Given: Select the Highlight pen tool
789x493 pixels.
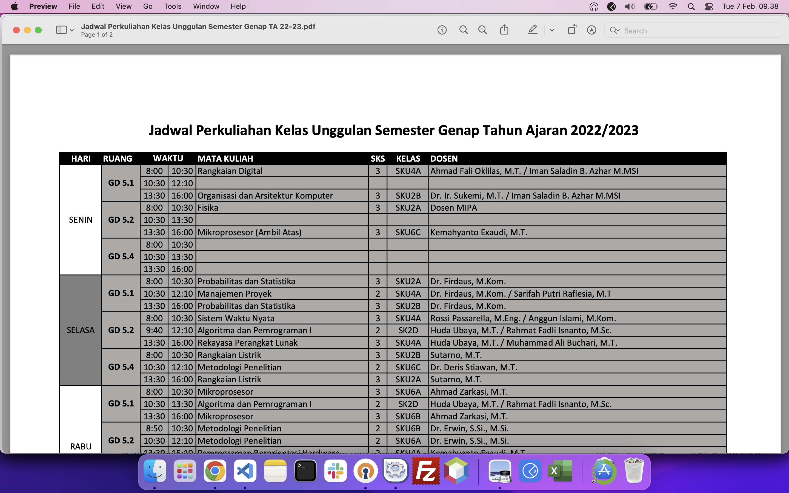Looking at the screenshot, I should tap(532, 30).
